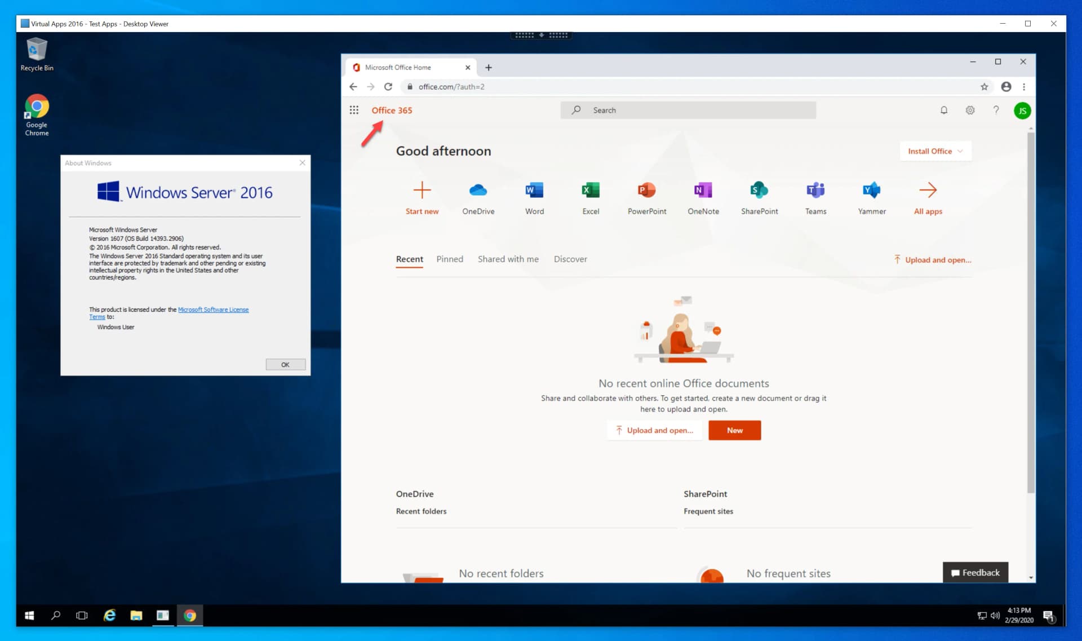Launch Internet Explorer from the taskbar
This screenshot has height=641, width=1082.
tap(109, 615)
